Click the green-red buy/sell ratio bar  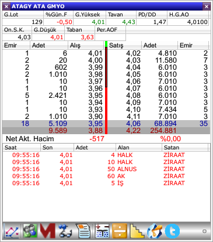click(106, 87)
